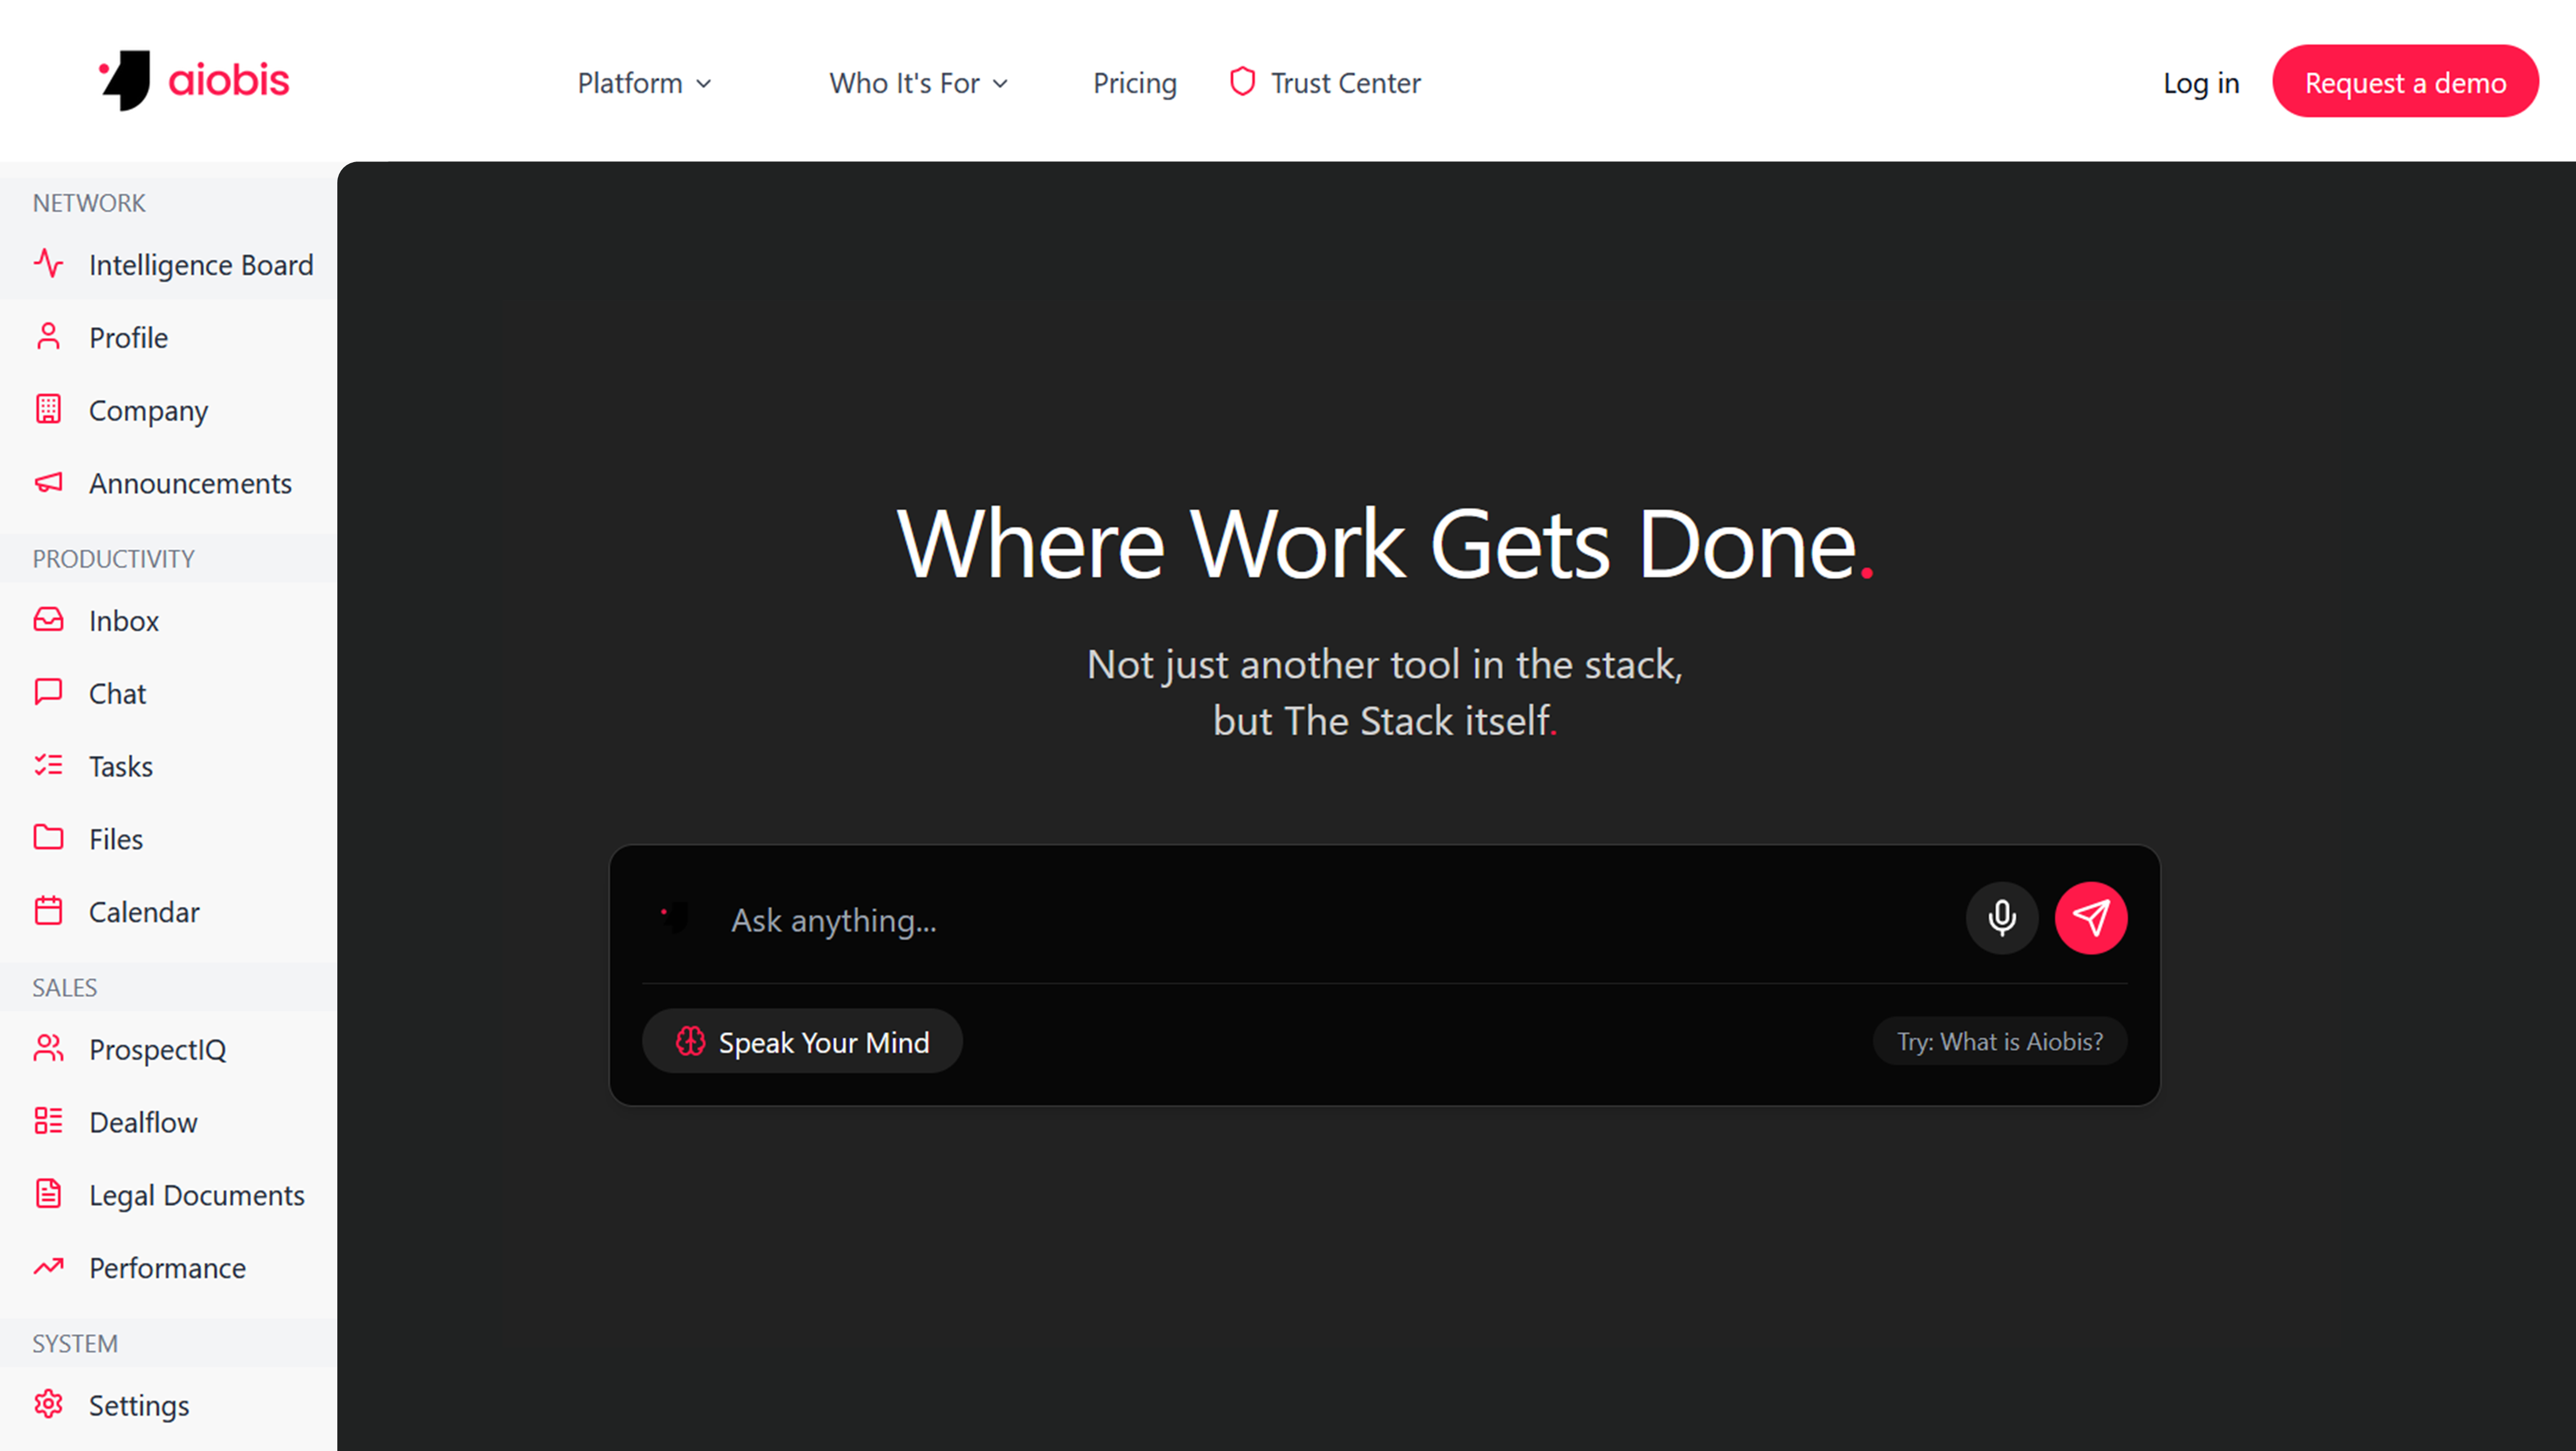Screen dimensions: 2576x1451
Task: Open Intelligence Board in sidebar
Action: pos(169,265)
